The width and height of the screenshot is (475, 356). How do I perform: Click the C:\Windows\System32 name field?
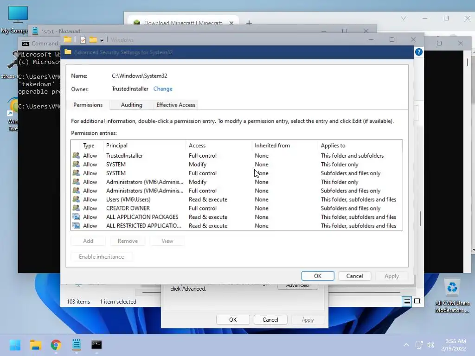(x=139, y=76)
